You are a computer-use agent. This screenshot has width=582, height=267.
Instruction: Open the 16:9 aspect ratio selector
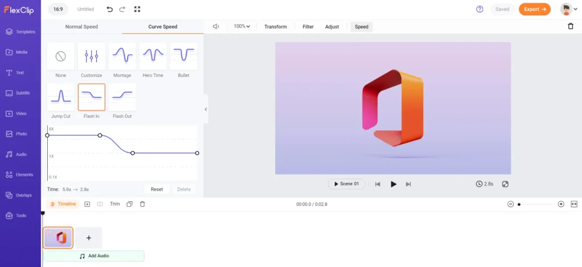[x=59, y=9]
